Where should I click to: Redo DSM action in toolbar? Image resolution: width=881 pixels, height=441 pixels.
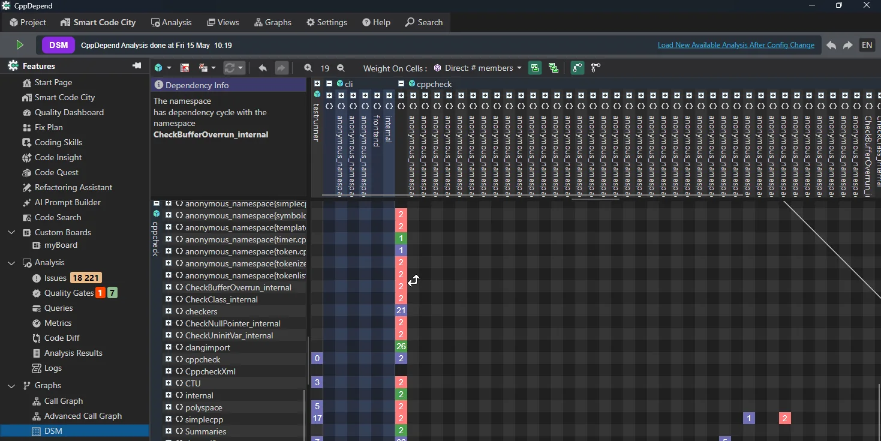point(281,68)
